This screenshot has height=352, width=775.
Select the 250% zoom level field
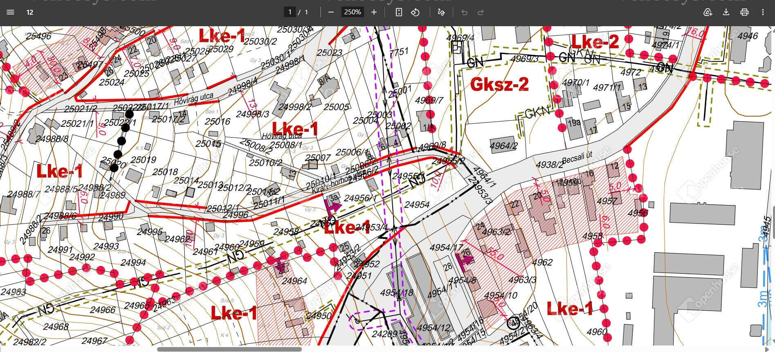click(353, 12)
